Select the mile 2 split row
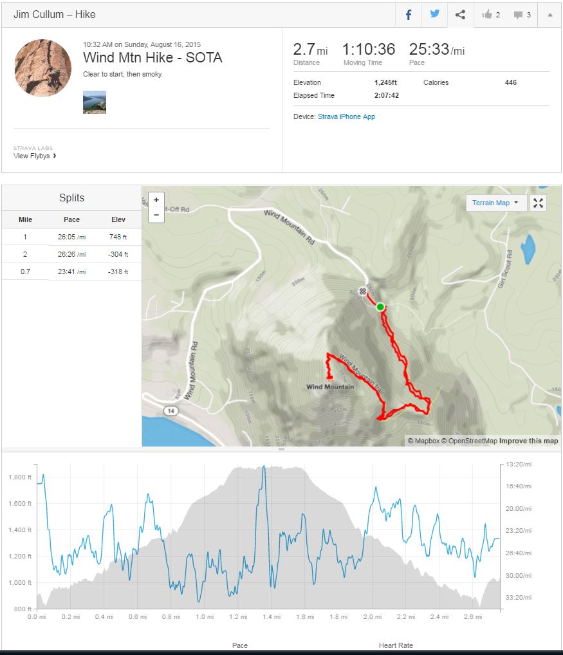This screenshot has height=655, width=563. 71,254
